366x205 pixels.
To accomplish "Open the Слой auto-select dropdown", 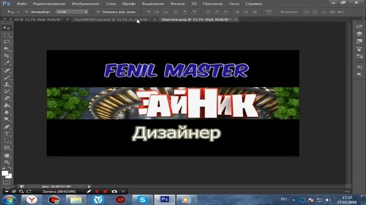I will [x=72, y=12].
